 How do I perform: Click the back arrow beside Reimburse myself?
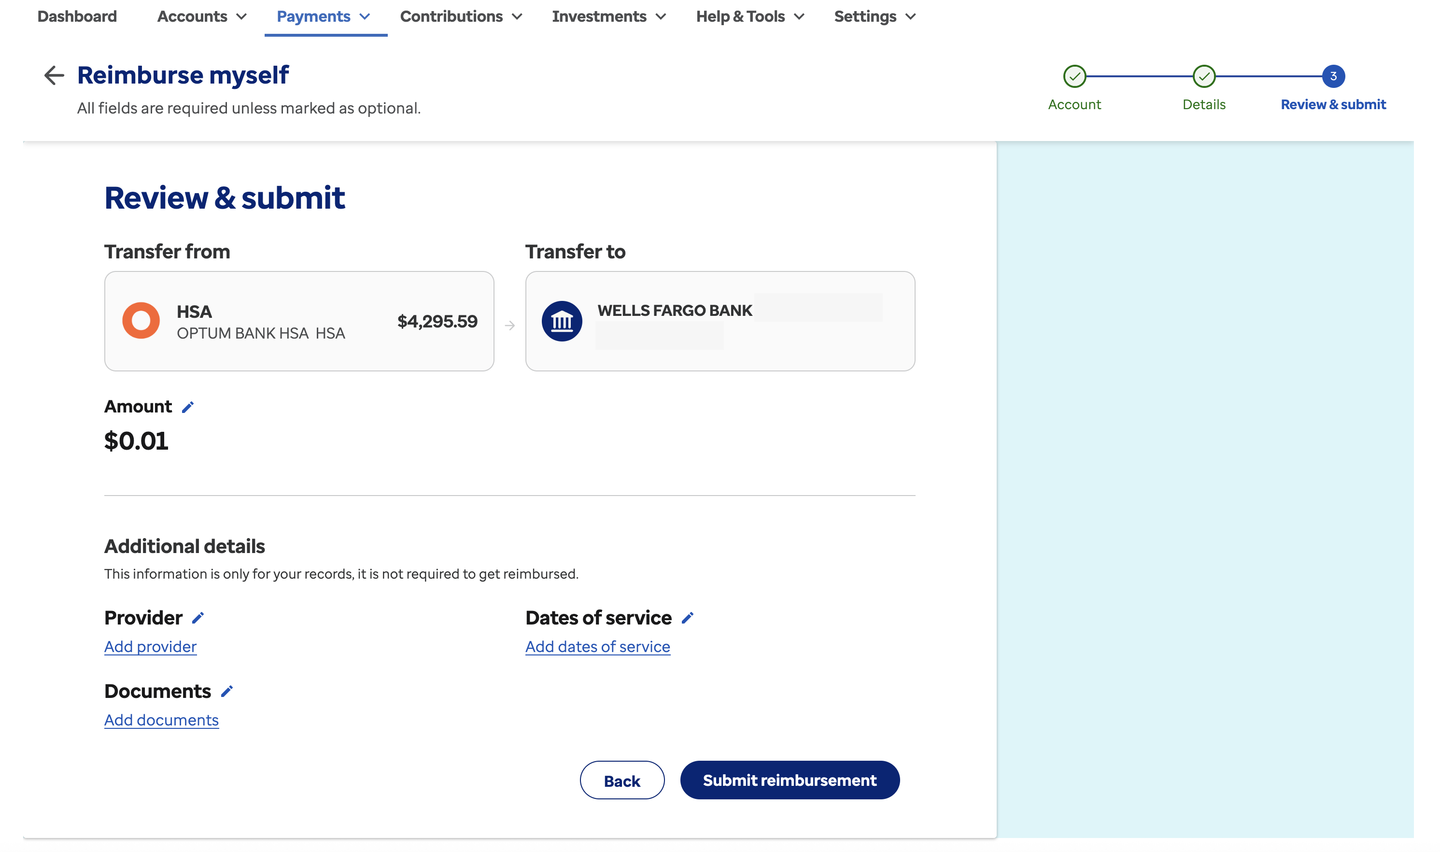pos(54,75)
